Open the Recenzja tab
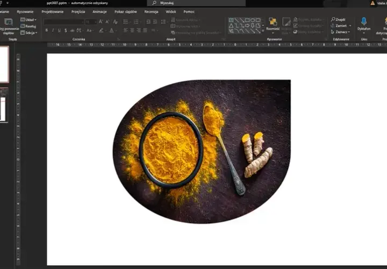Viewport: 387px width, 269px height. [151, 12]
